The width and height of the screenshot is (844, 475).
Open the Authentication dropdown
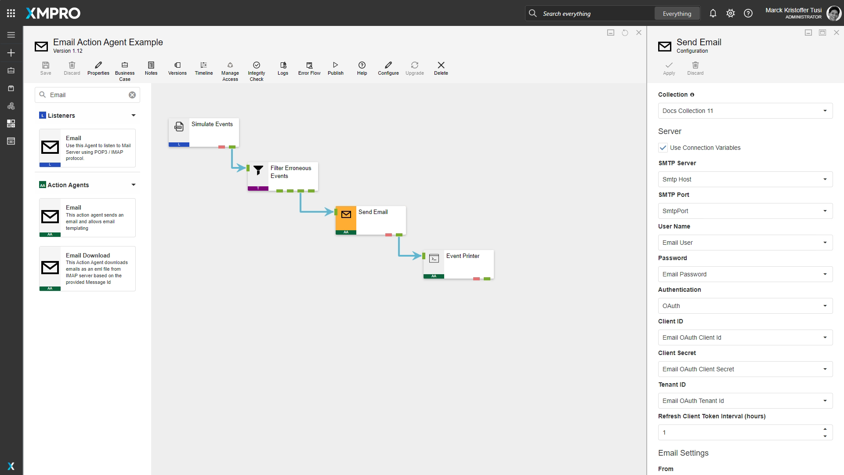point(745,306)
